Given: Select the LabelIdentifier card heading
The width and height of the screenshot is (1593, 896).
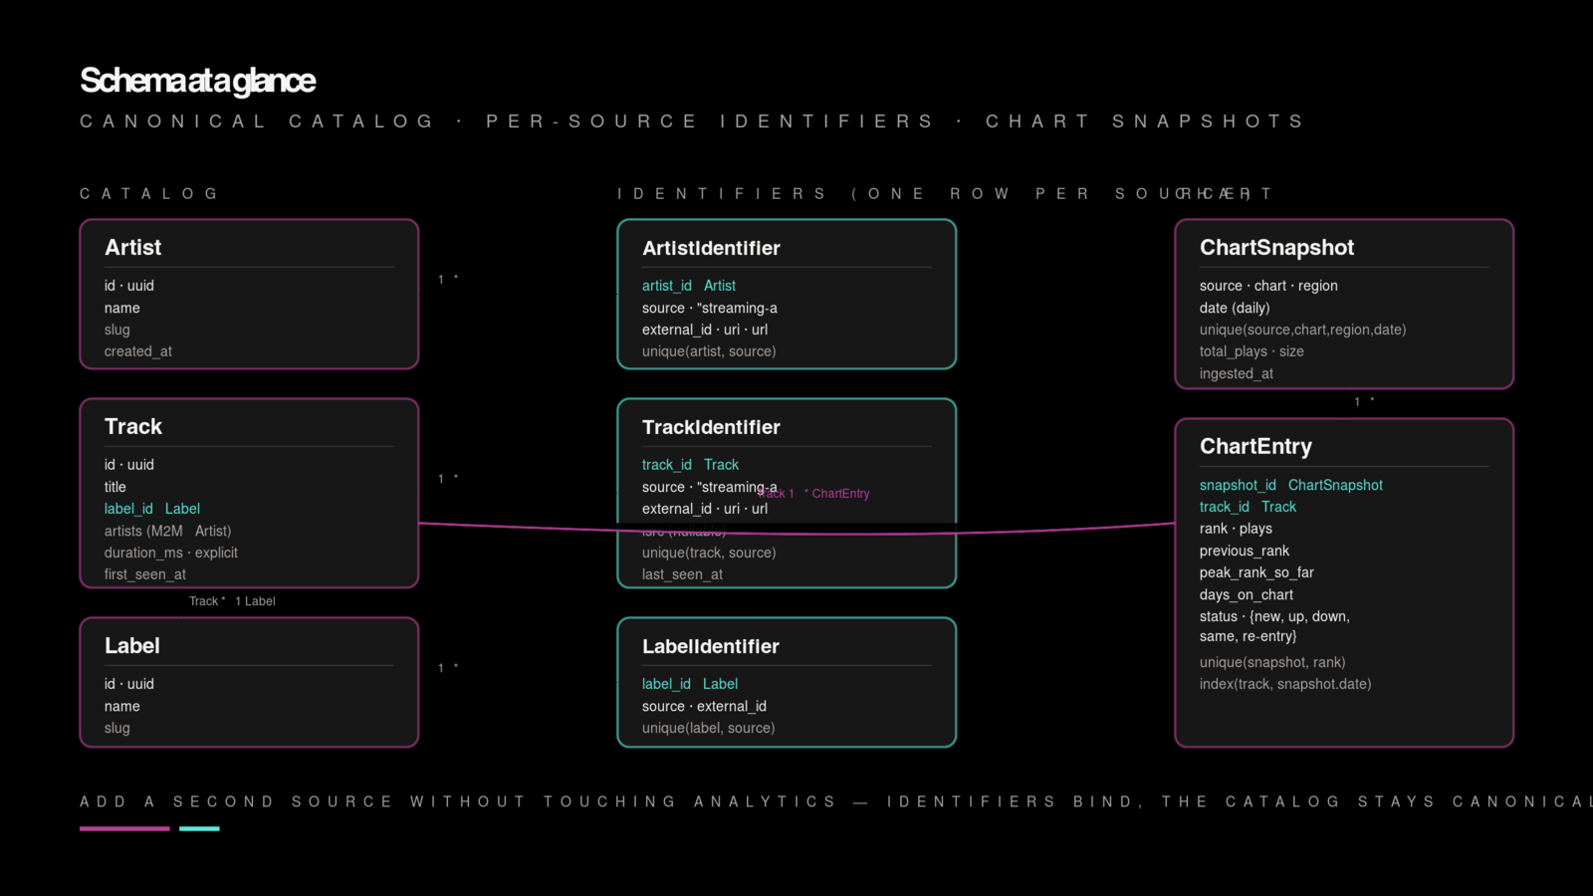Looking at the screenshot, I should coord(711,646).
